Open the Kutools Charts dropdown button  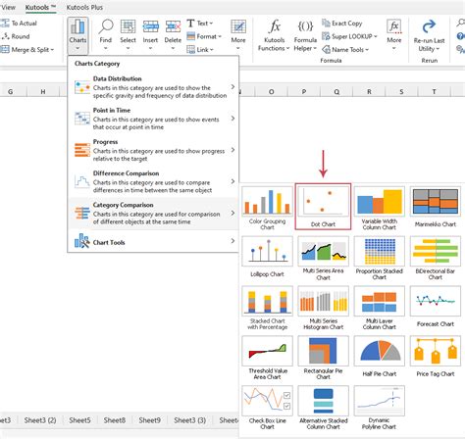[x=77, y=35]
